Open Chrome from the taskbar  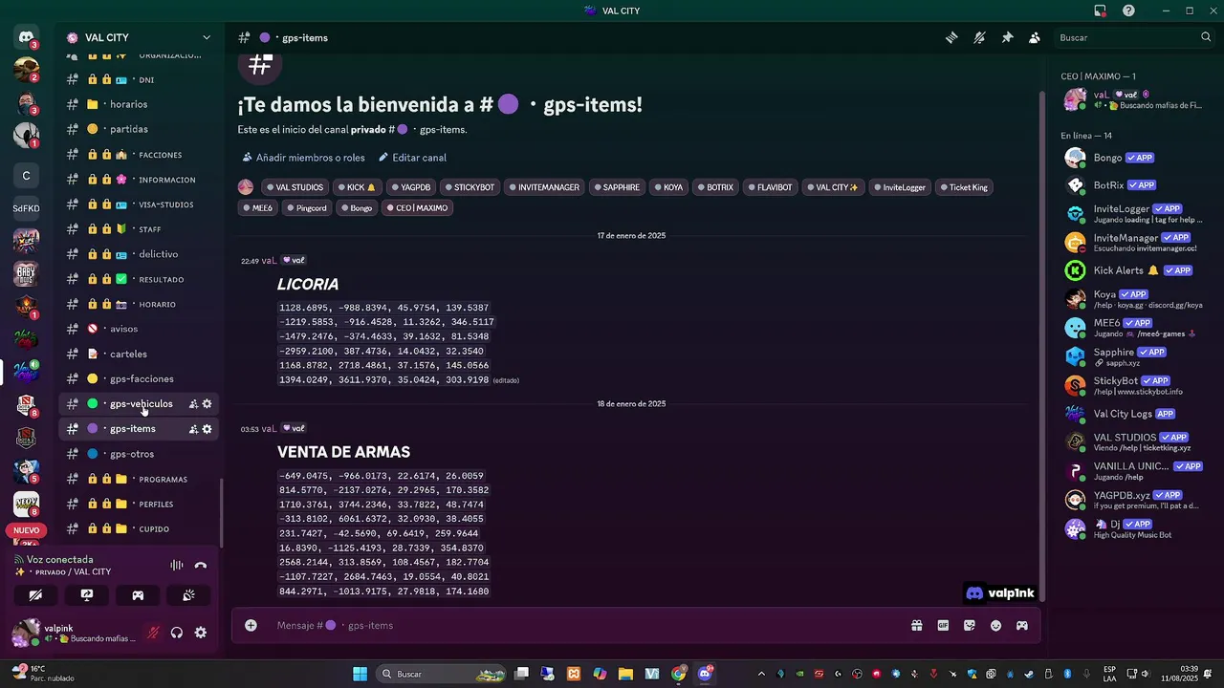click(678, 674)
